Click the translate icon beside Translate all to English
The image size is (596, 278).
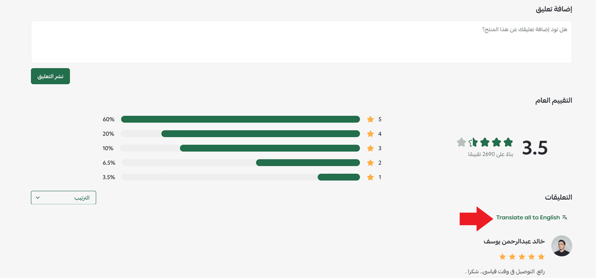click(x=565, y=217)
